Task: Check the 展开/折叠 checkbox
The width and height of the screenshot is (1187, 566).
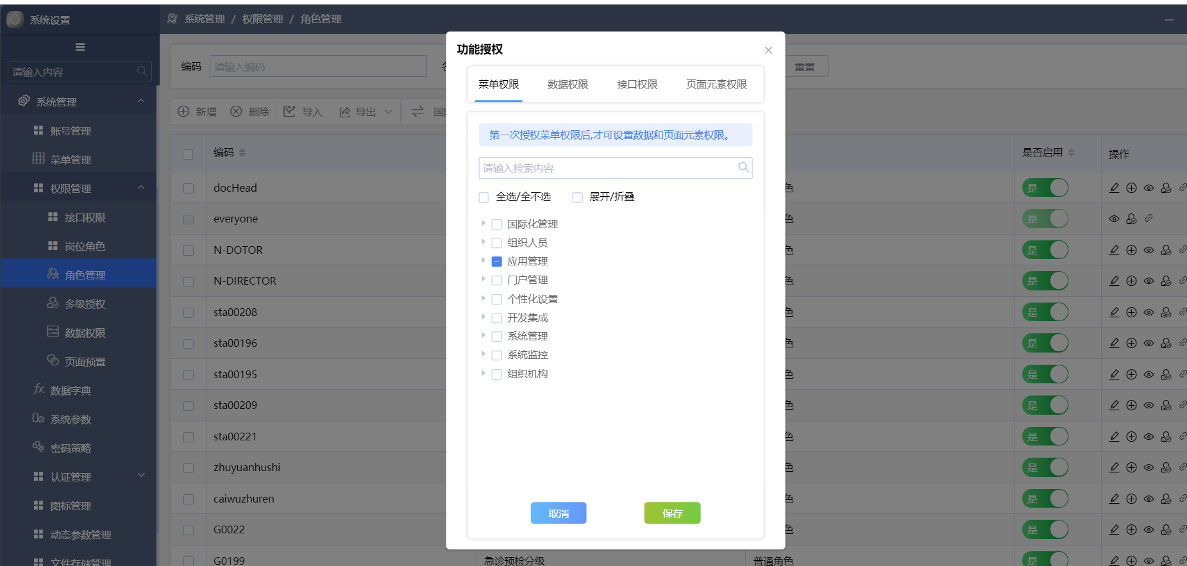Action: tap(577, 197)
